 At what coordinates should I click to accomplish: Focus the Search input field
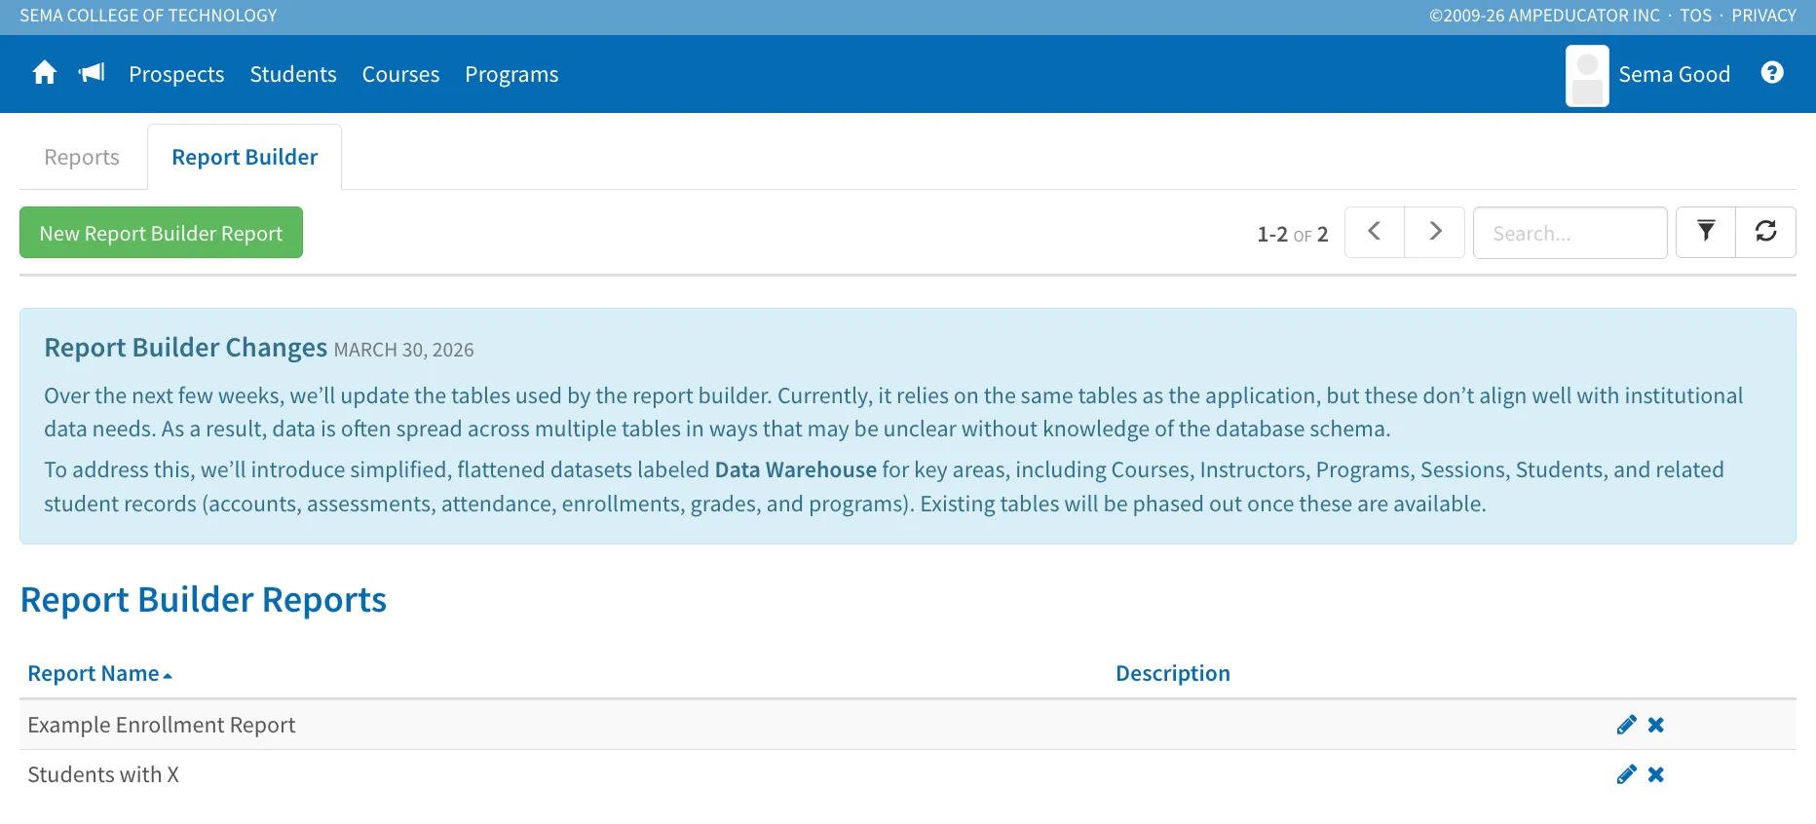pos(1570,233)
